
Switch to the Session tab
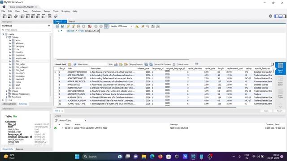[x=19, y=149]
